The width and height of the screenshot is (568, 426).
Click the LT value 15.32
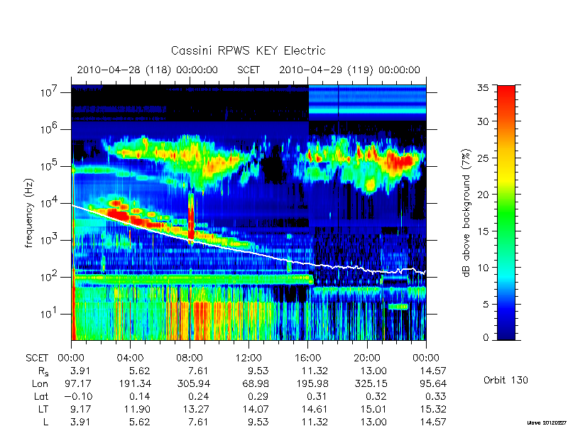[x=433, y=409]
